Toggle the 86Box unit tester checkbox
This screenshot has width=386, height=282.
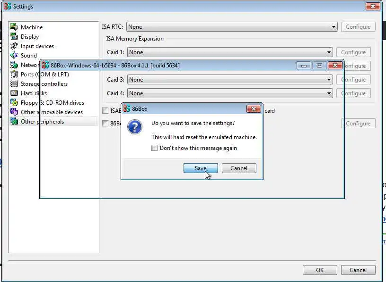pos(105,123)
